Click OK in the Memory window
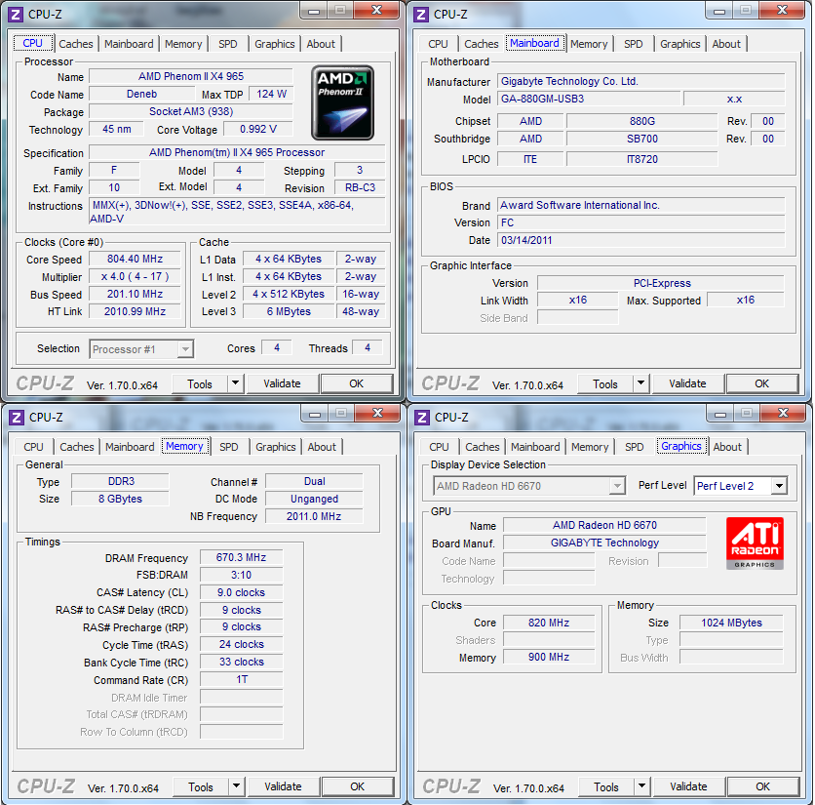The width and height of the screenshot is (815, 805). (x=357, y=786)
